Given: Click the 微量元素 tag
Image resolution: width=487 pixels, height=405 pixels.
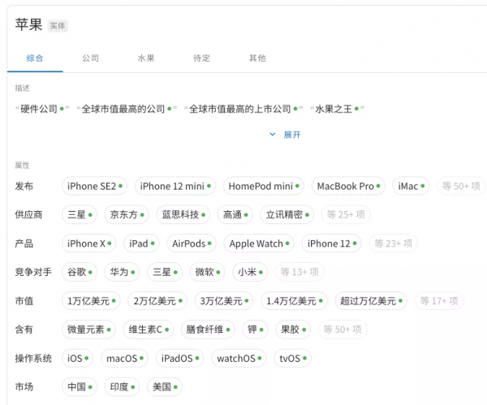Looking at the screenshot, I should pyautogui.click(x=88, y=330).
